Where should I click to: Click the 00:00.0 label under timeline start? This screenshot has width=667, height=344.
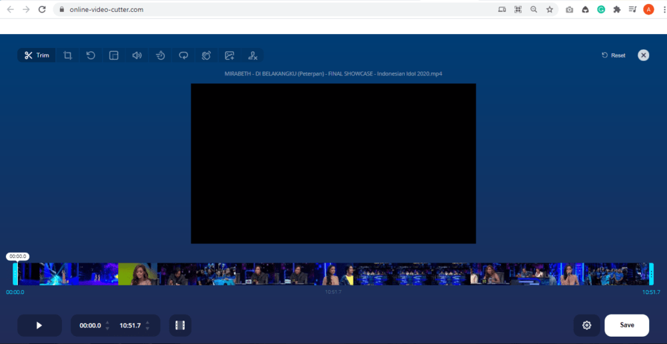pos(15,292)
